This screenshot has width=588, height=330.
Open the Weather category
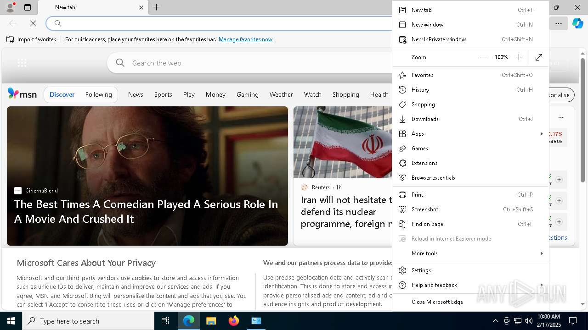(x=281, y=94)
